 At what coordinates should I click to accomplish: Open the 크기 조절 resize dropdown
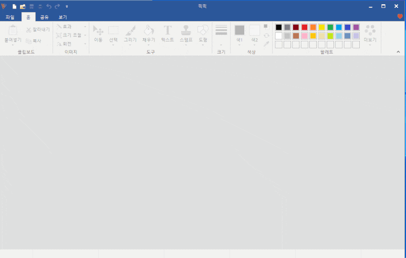click(x=71, y=35)
